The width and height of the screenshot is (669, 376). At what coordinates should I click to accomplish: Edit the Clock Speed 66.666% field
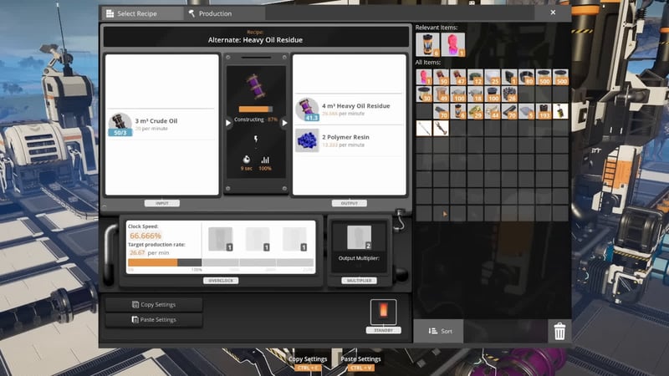[146, 236]
